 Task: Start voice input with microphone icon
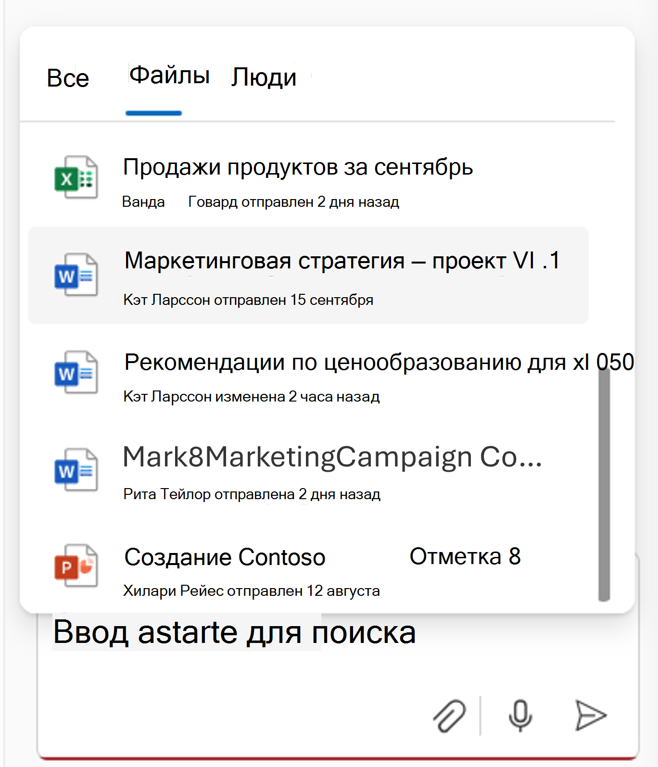tap(520, 716)
